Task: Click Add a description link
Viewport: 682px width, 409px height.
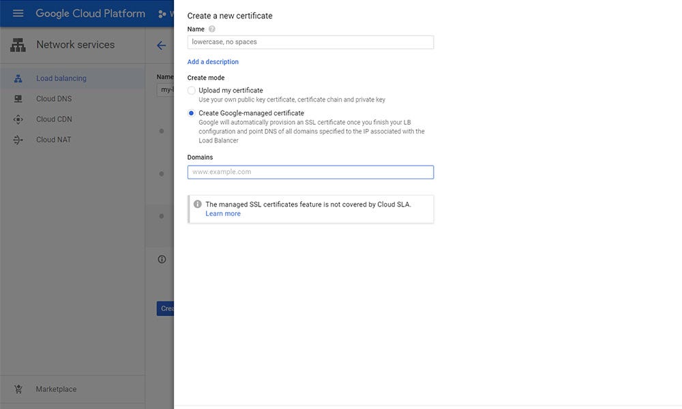Action: (213, 62)
